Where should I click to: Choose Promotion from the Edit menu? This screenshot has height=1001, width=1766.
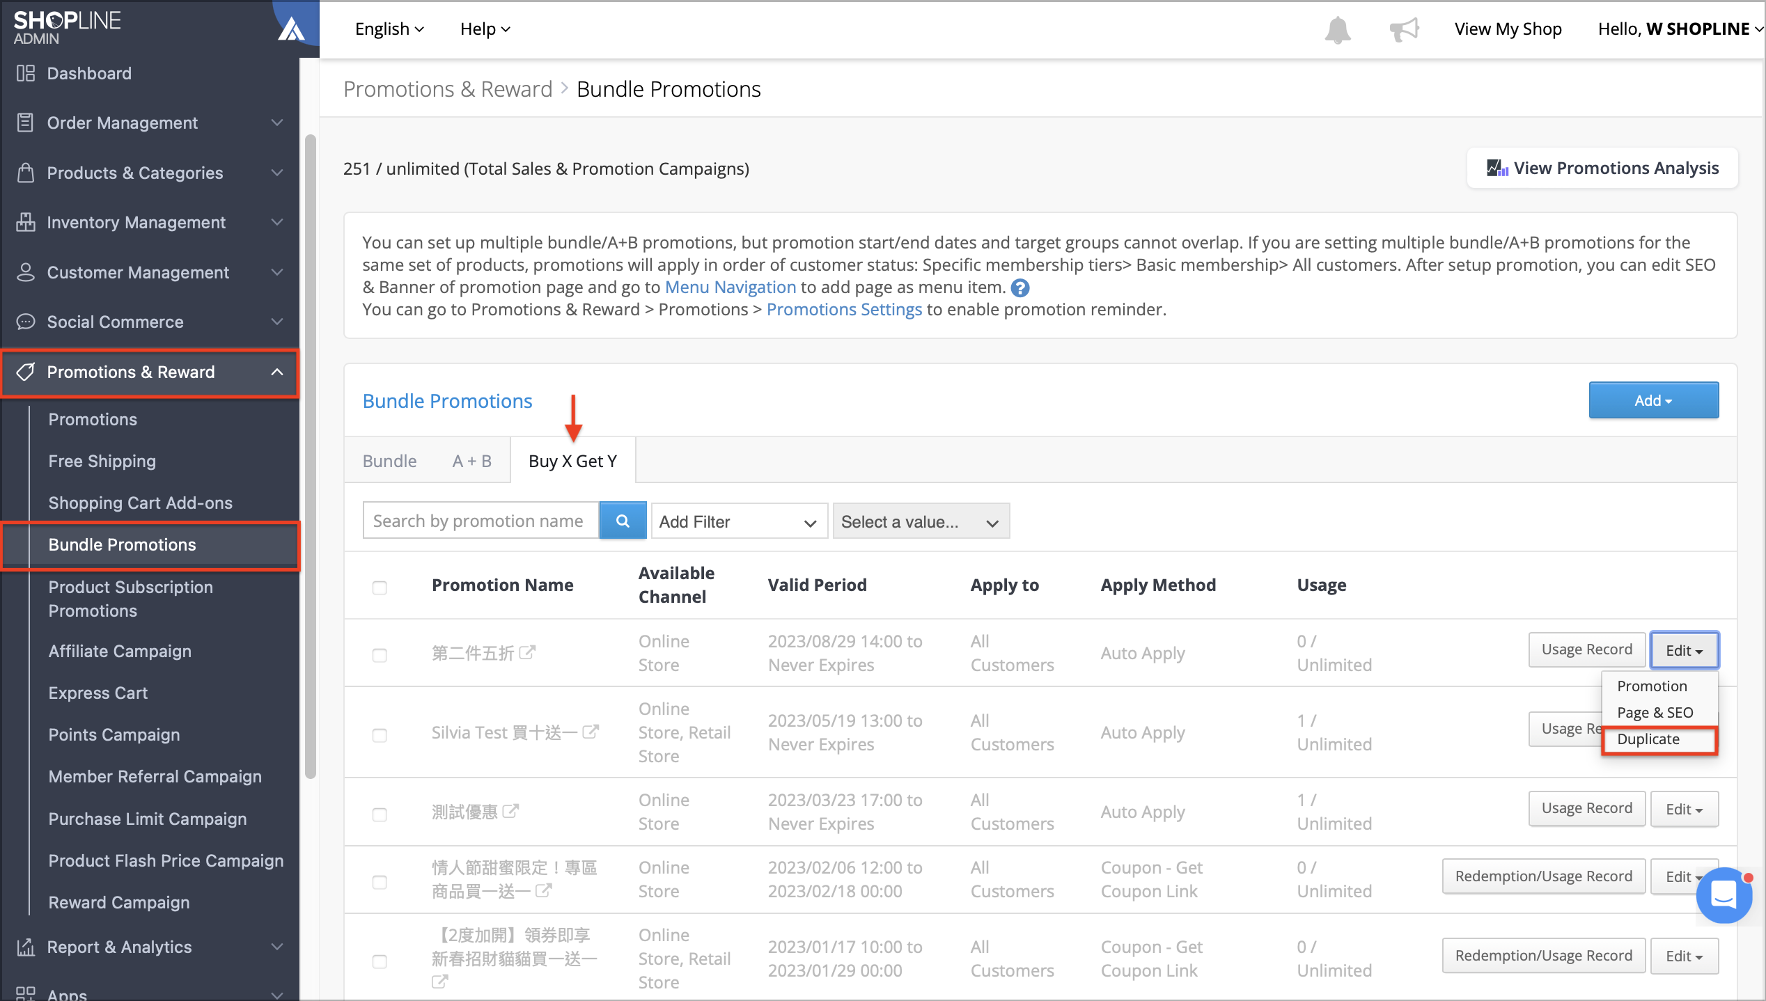[1652, 686]
